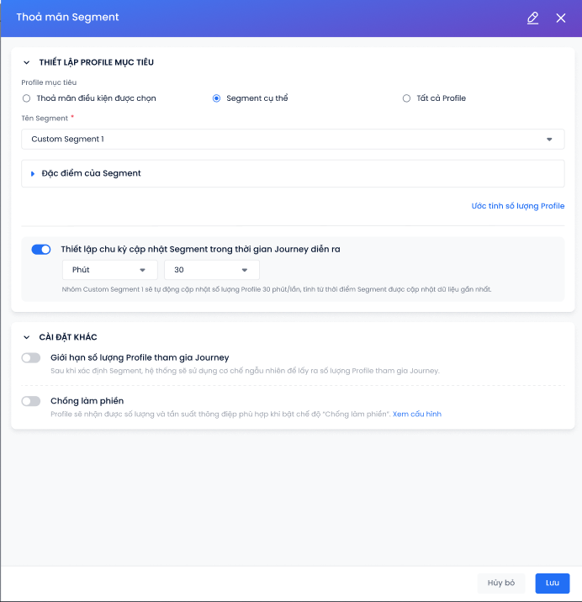Disable Segment update cycle toggle
The height and width of the screenshot is (602, 582).
(41, 250)
